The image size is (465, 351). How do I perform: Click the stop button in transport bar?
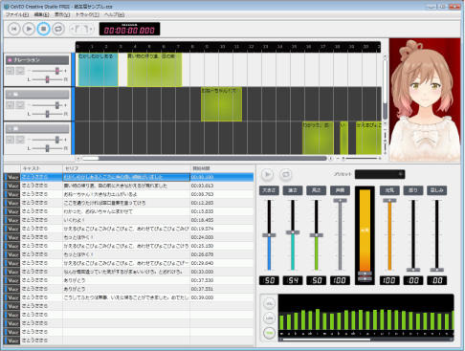[43, 29]
